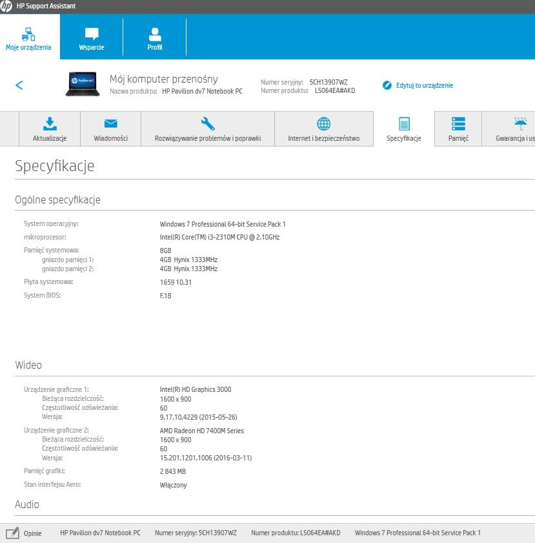
Task: Click the pencil icon beside Edytuj to urządzenie
Action: pos(387,85)
